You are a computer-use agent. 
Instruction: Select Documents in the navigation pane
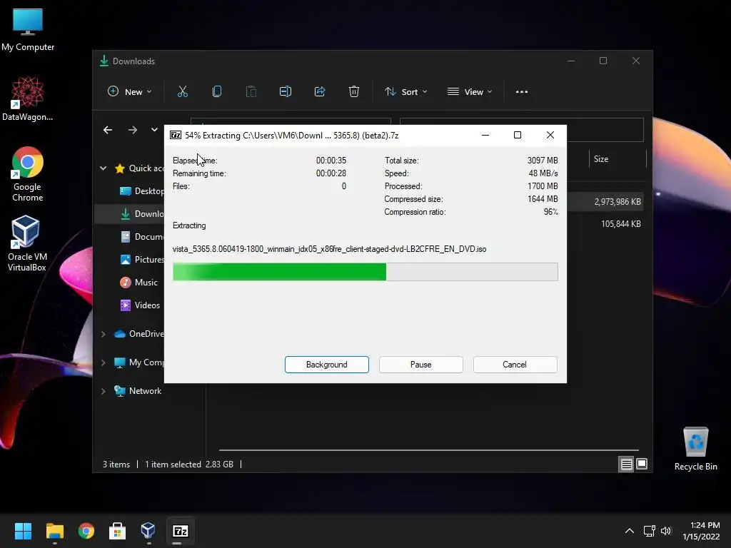[x=142, y=237]
